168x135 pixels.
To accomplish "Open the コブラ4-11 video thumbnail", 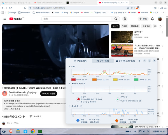I will click(x=122, y=37).
